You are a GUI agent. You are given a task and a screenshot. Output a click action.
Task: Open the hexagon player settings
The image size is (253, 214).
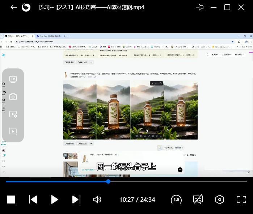[x=220, y=200]
